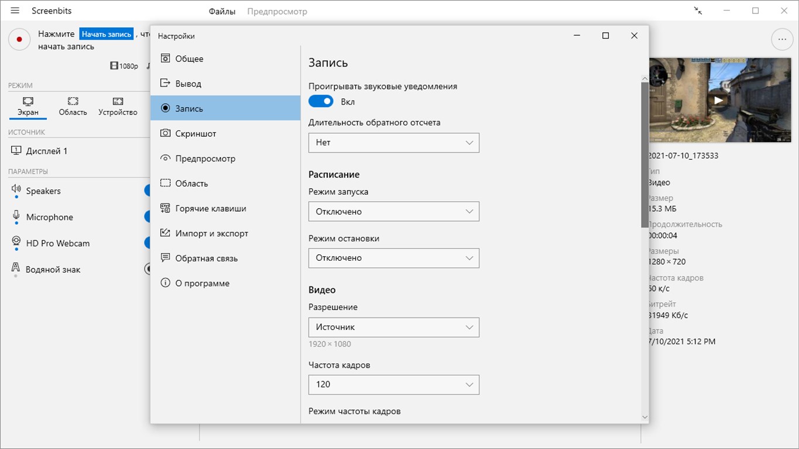Click the highlighted Начать запись button
The image size is (799, 449).
tap(107, 34)
